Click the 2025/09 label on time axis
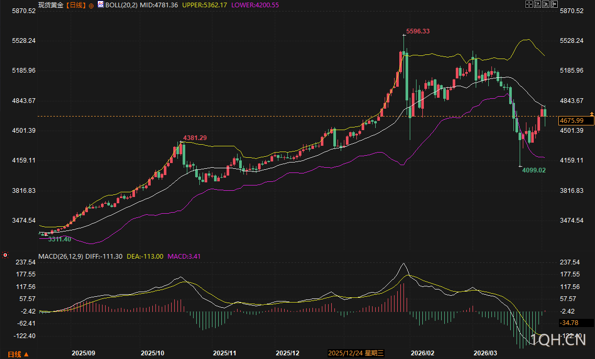The height and width of the screenshot is (359, 595). point(84,353)
